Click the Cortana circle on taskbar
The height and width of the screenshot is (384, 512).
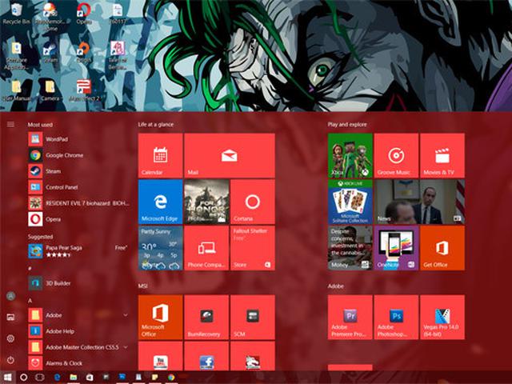23,378
